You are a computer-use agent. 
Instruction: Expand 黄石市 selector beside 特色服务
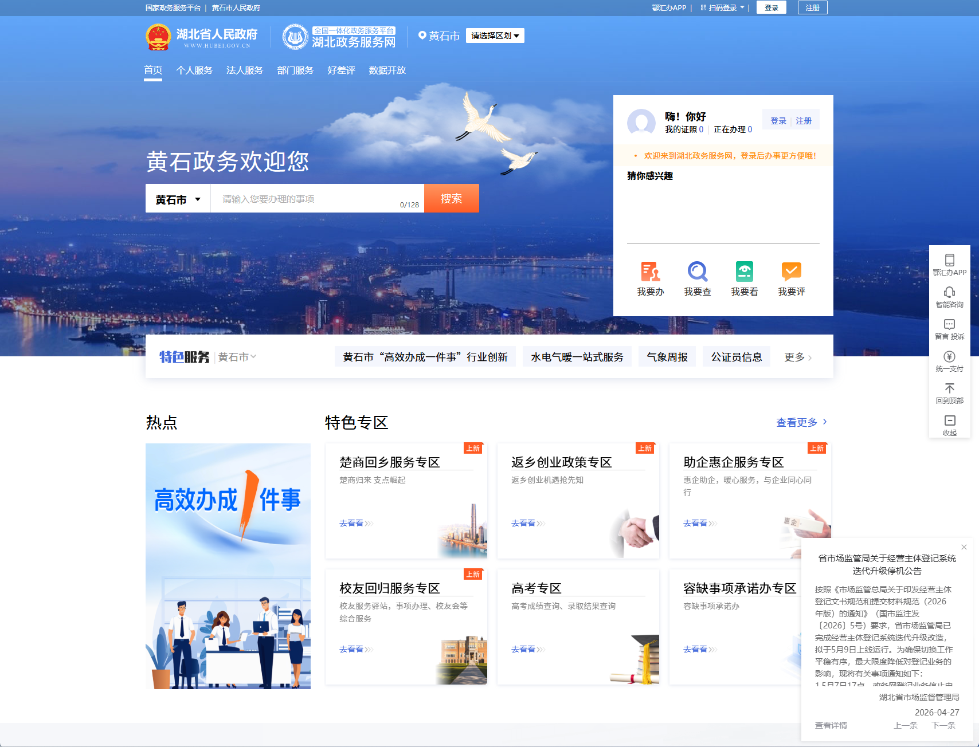point(237,357)
